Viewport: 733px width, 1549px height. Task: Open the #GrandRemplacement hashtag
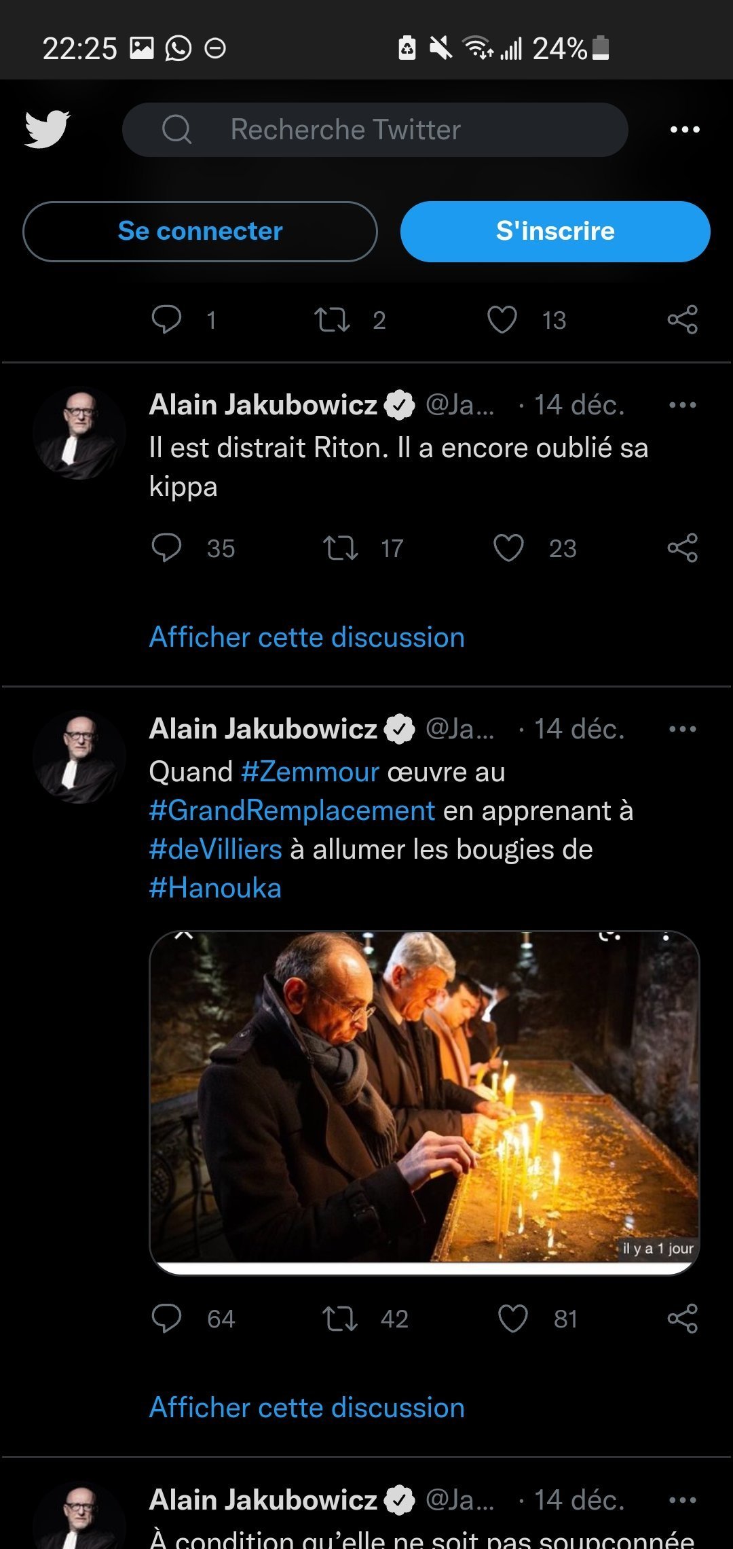tap(292, 811)
